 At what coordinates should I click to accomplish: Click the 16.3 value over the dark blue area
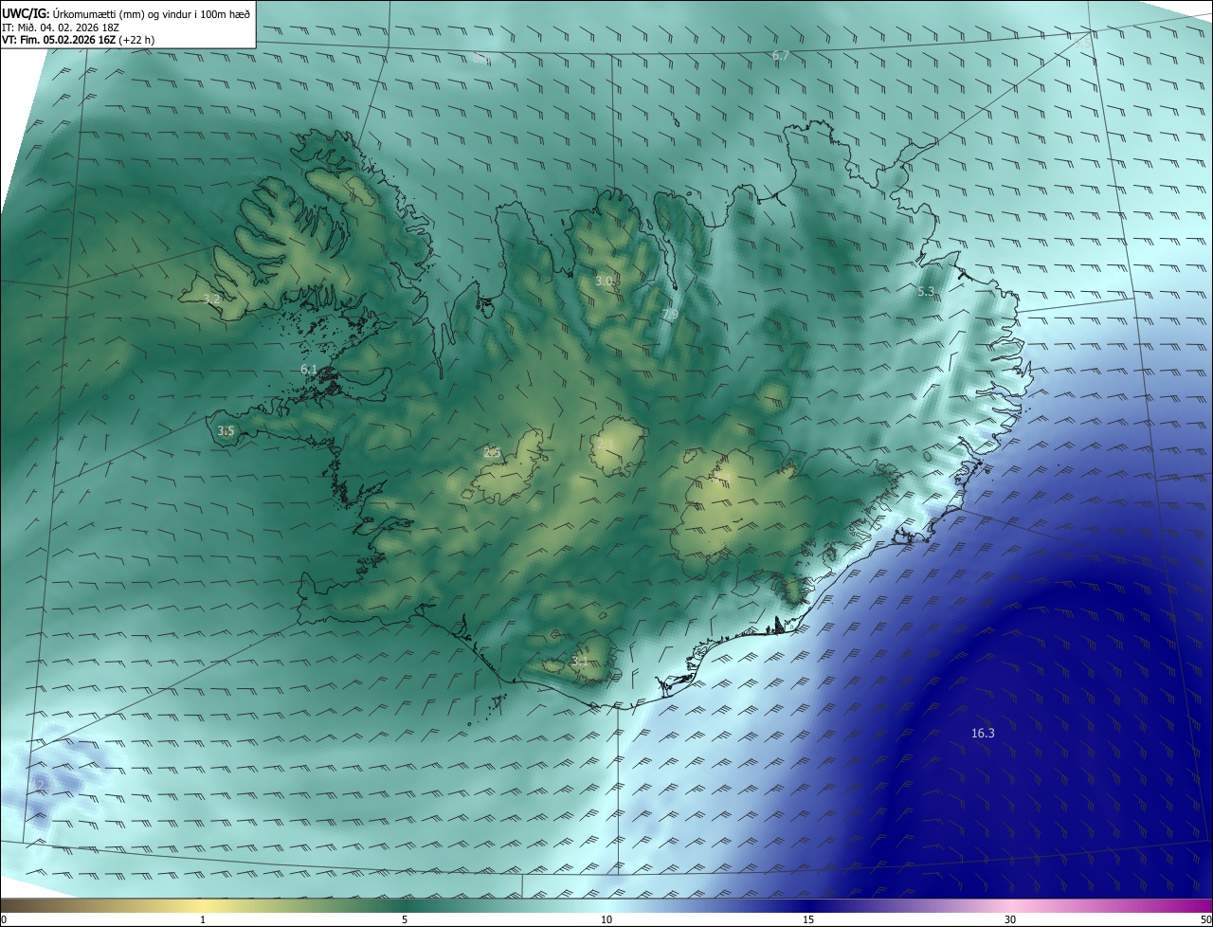tap(983, 733)
